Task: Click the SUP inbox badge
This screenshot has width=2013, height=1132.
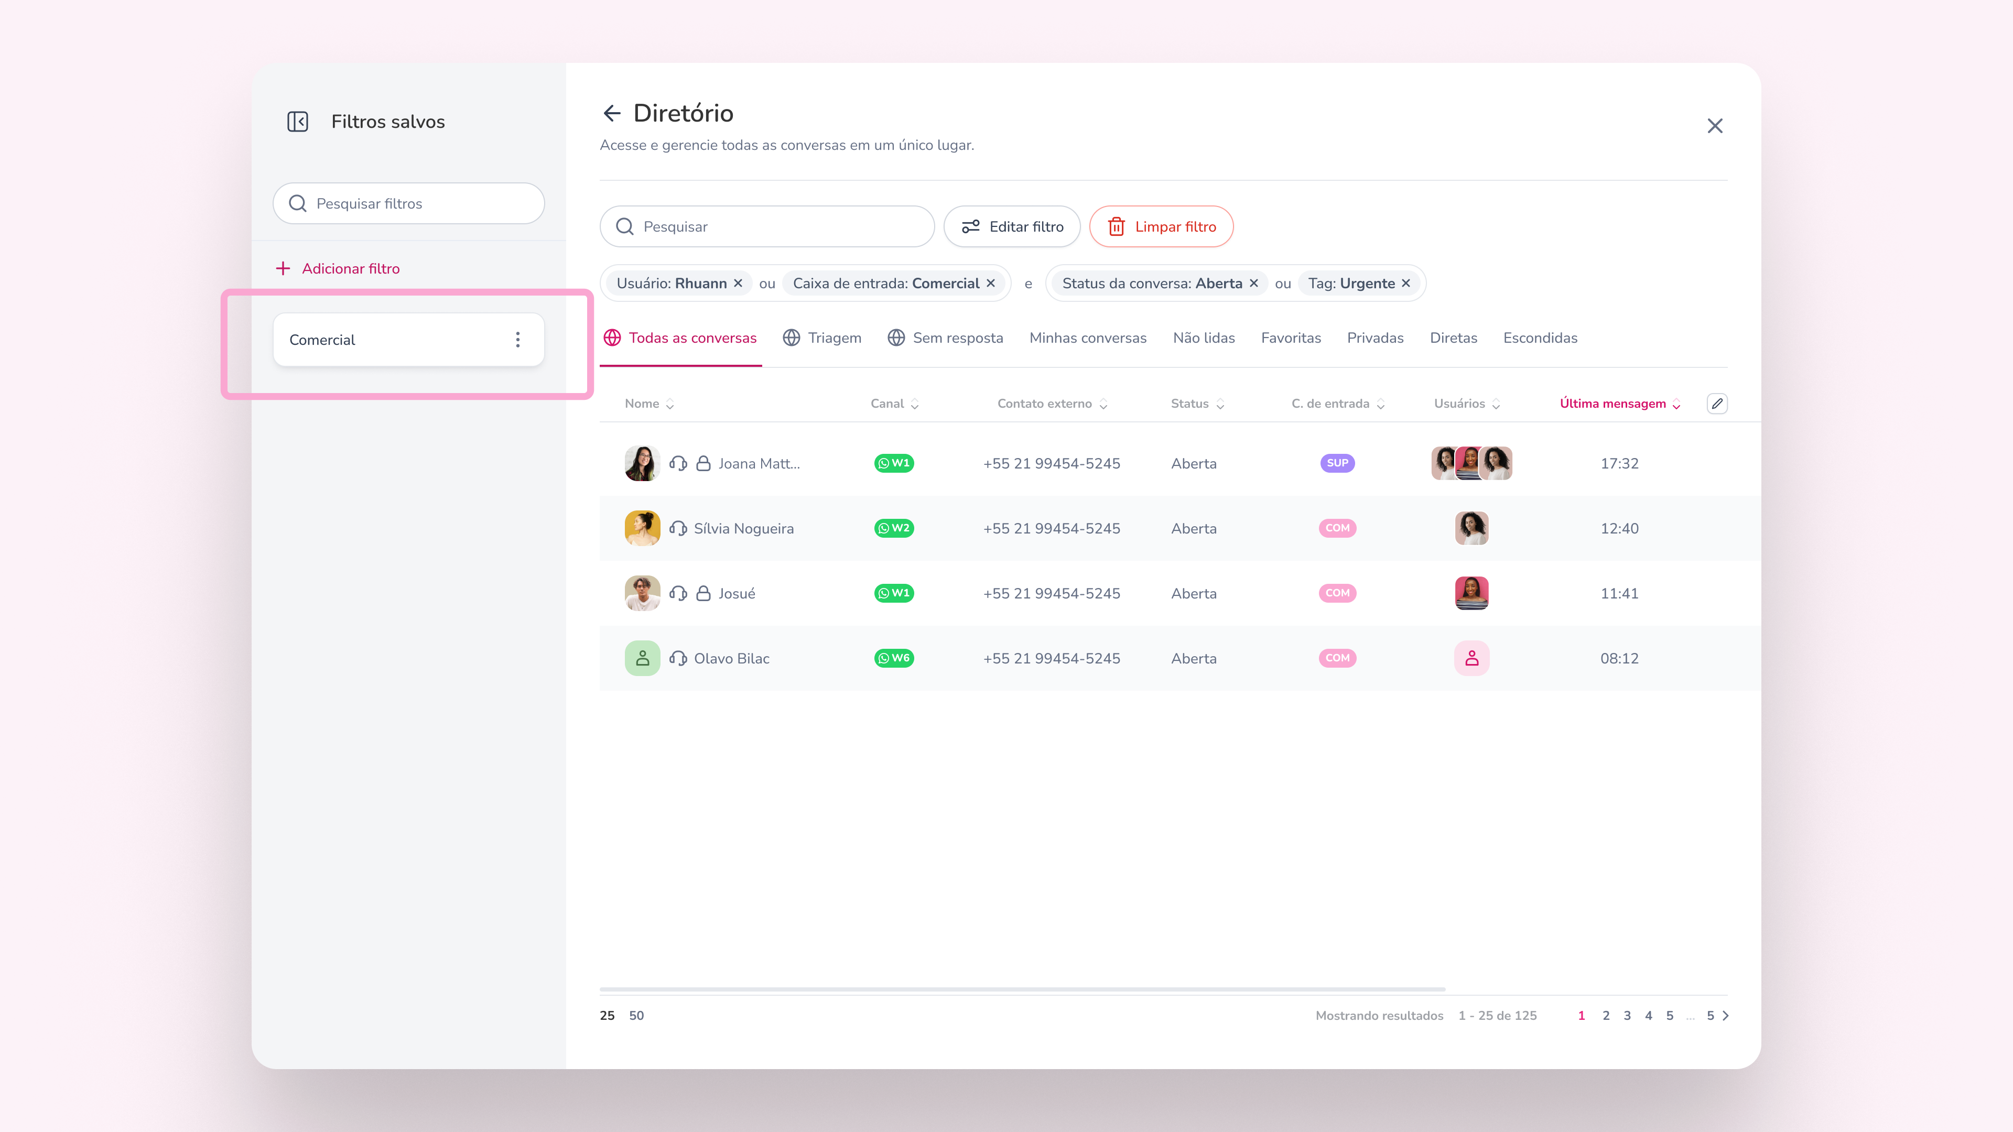Action: point(1337,463)
